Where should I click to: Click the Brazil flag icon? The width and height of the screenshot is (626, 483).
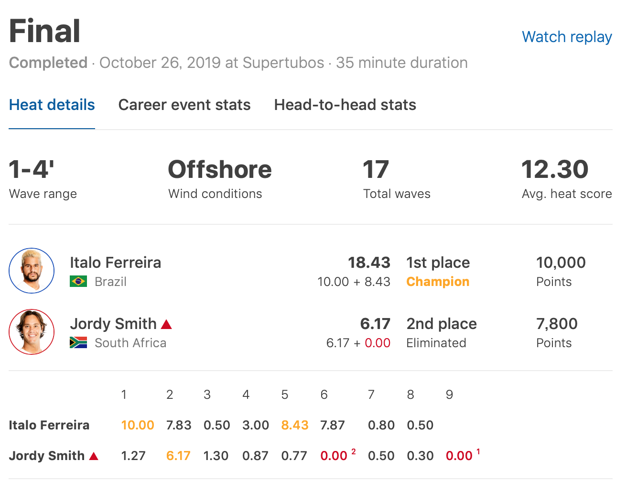pyautogui.click(x=78, y=281)
